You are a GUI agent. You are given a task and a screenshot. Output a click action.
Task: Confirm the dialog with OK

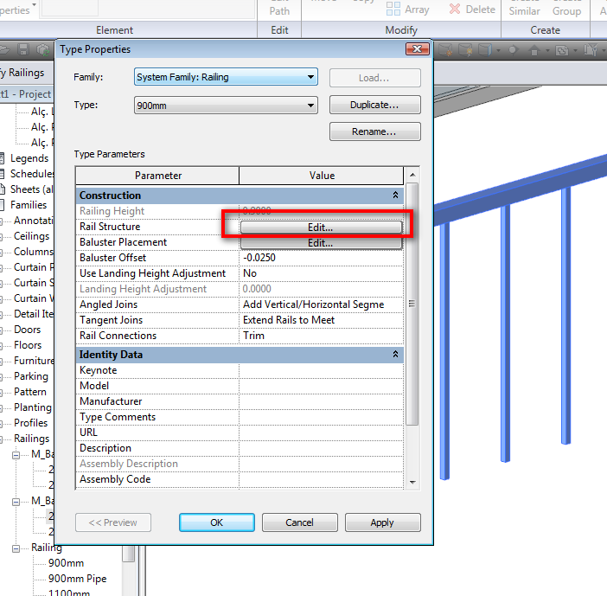click(x=217, y=522)
